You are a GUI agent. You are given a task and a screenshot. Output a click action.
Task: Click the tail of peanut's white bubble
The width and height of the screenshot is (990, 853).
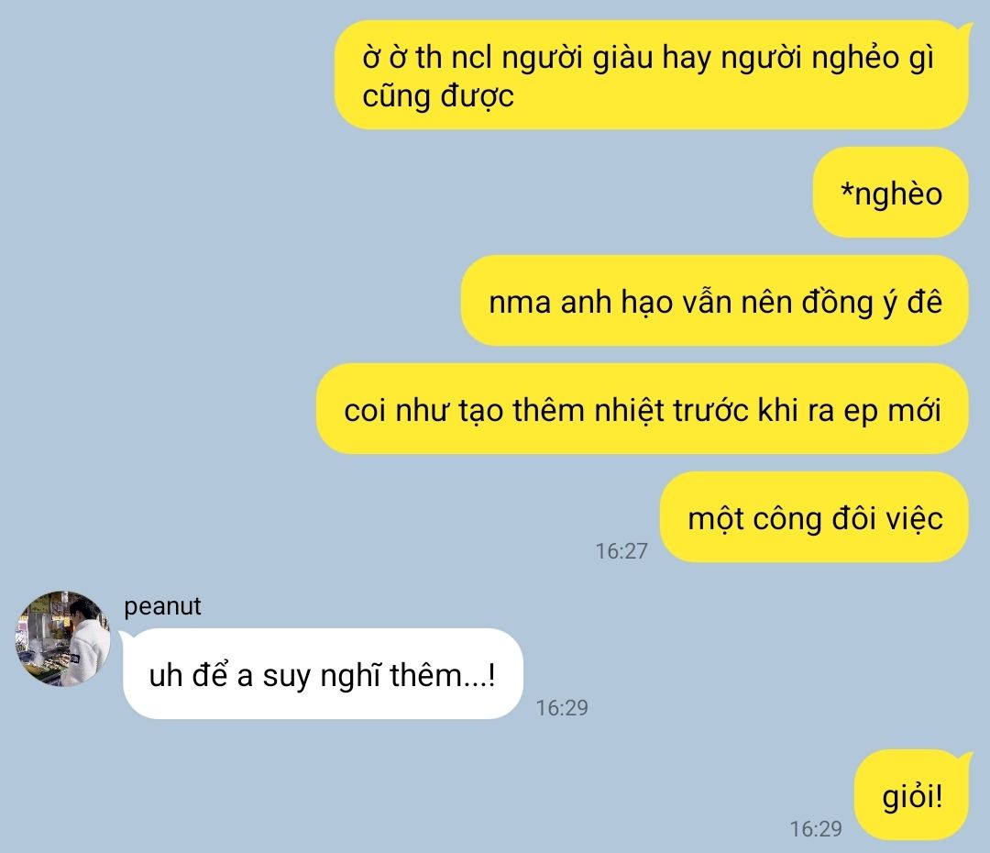(x=125, y=635)
